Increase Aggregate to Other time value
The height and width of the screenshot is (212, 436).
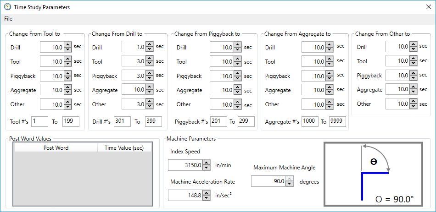pyautogui.click(x=329, y=102)
